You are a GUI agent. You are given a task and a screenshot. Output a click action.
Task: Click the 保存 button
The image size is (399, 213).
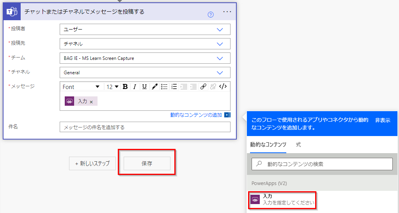coord(147,164)
